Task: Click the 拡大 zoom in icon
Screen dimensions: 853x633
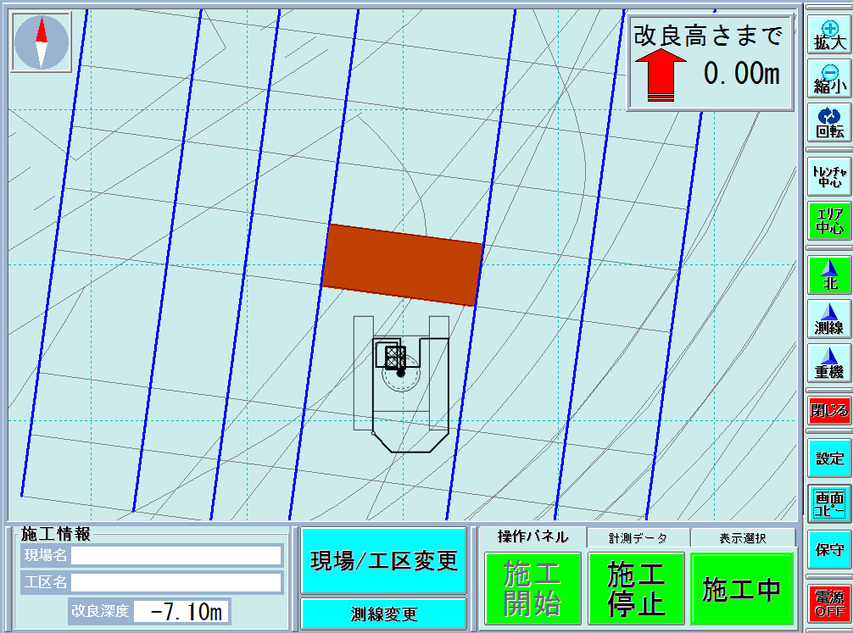Action: [829, 36]
